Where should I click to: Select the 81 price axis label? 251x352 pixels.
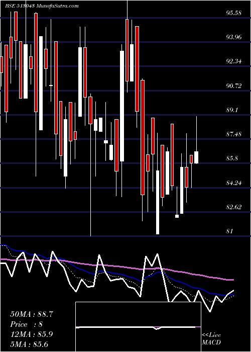point(230,231)
